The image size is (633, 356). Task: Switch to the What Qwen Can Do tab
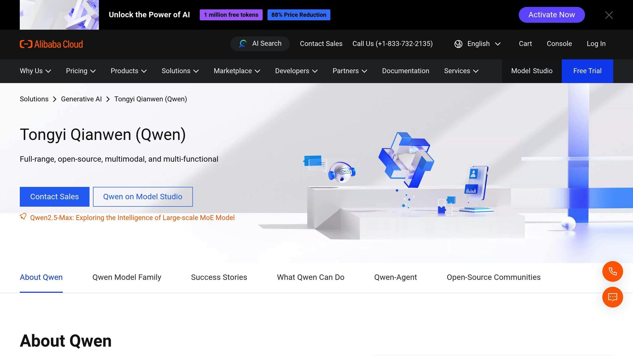[311, 278]
